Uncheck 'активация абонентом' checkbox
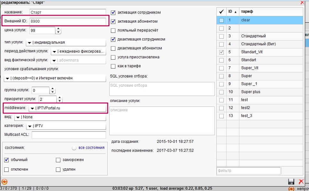Image resolution: width=309 pixels, height=191 pixels. tap(113, 22)
